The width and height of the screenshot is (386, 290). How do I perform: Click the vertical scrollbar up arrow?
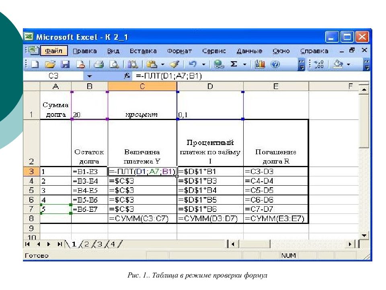(x=364, y=89)
